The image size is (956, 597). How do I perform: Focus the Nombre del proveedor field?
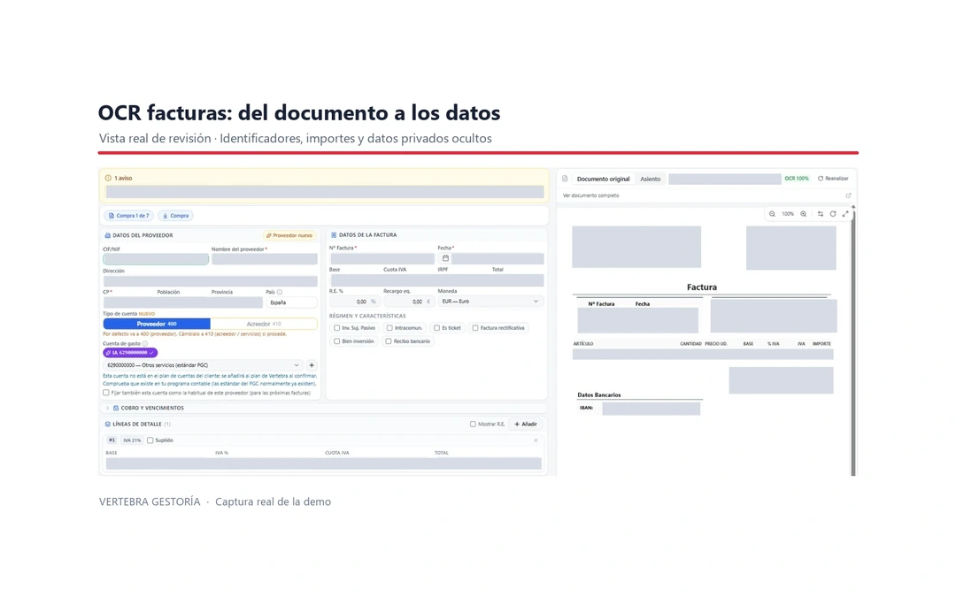(x=265, y=259)
